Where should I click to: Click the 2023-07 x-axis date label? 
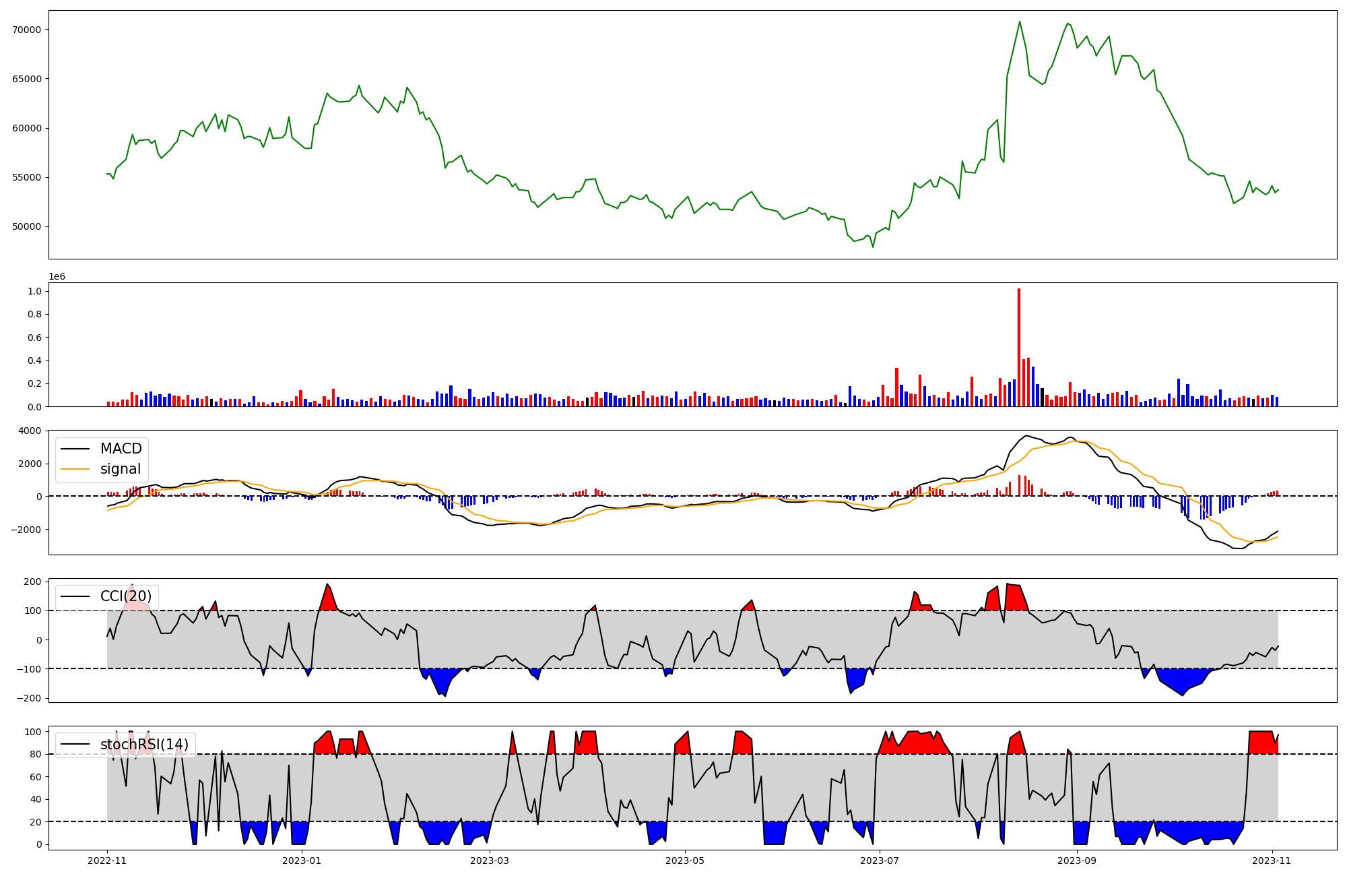coord(880,861)
